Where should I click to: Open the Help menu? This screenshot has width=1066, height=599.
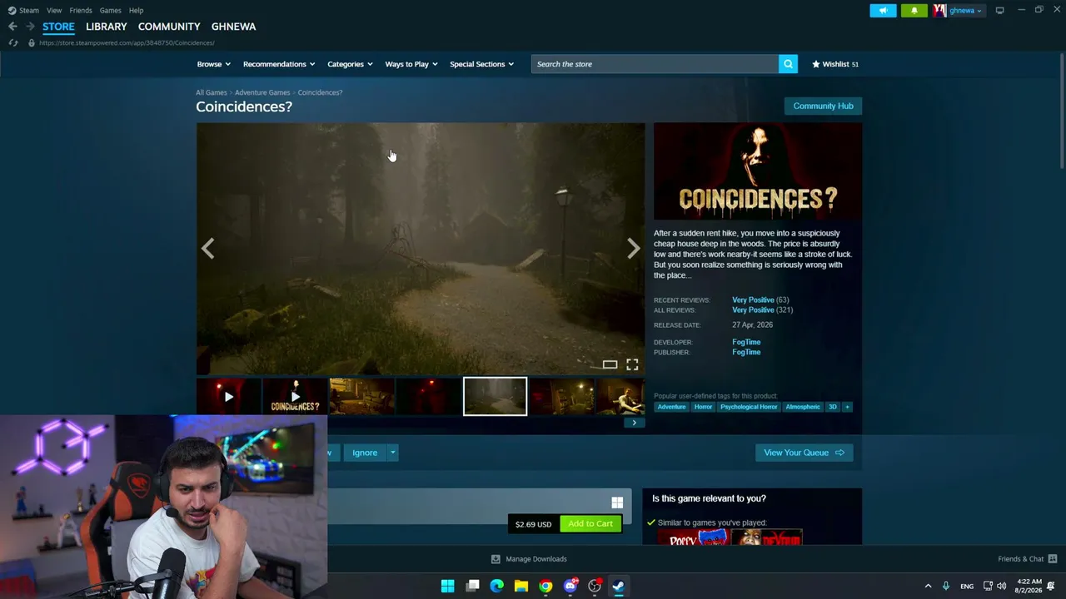click(136, 10)
